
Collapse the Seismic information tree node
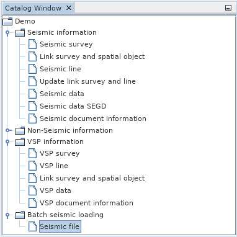(x=7, y=33)
